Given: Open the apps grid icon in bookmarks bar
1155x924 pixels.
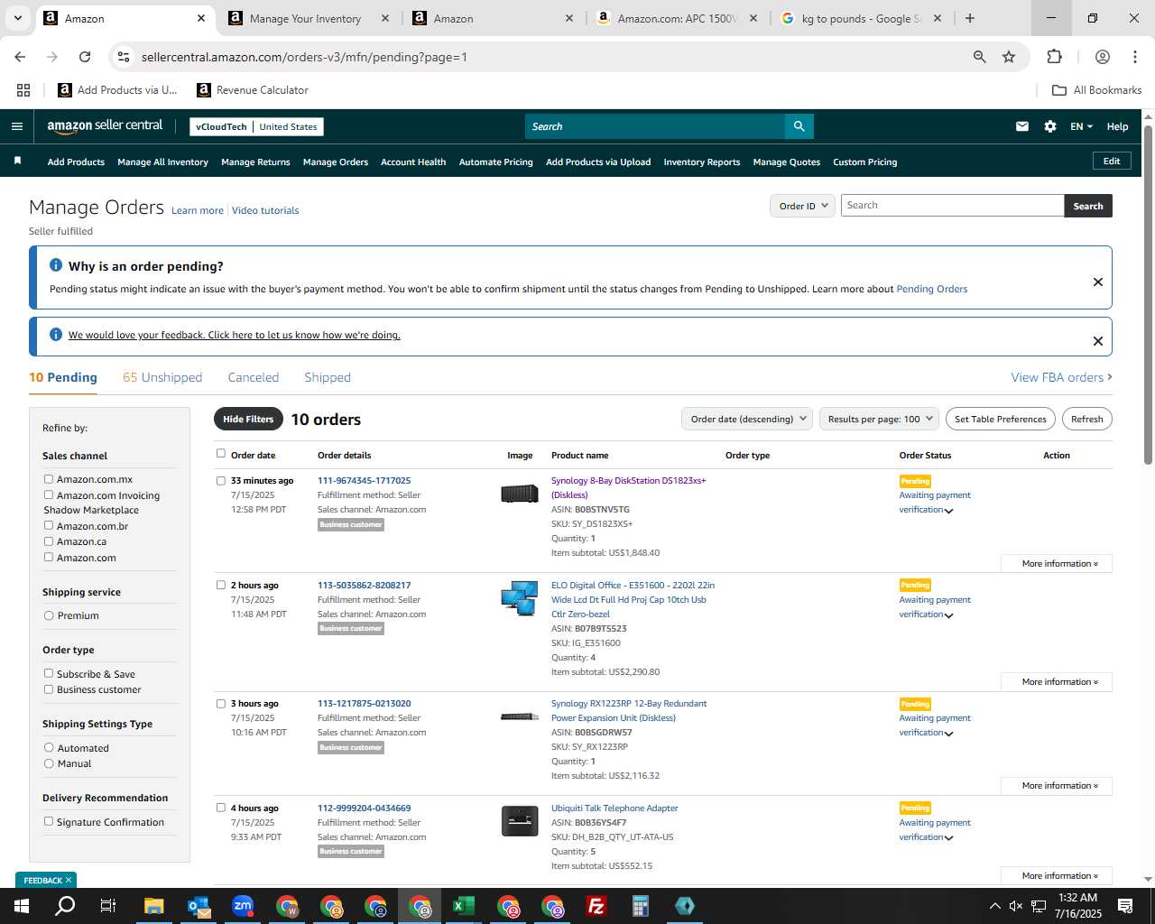Looking at the screenshot, I should (23, 90).
